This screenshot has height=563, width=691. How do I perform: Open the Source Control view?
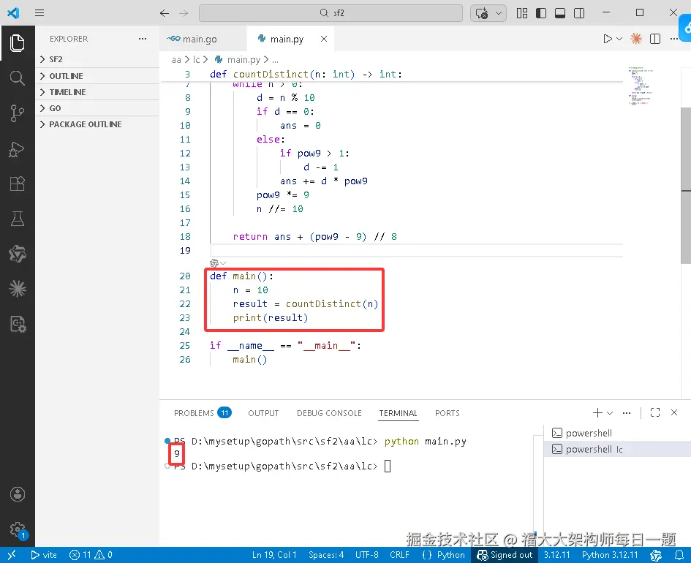18,113
